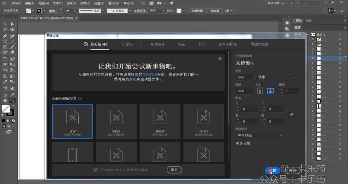Toggle the bleed link chain icon
348x184 pixels.
(292, 115)
